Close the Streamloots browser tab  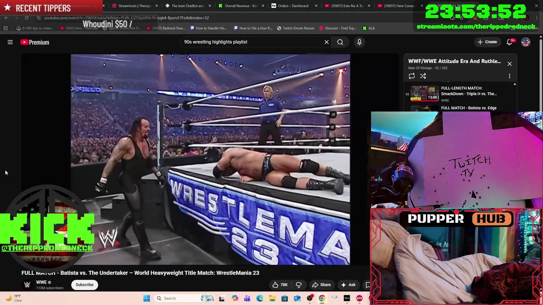tap(157, 6)
